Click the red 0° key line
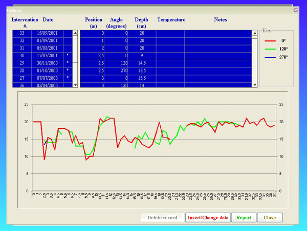 tap(270, 41)
